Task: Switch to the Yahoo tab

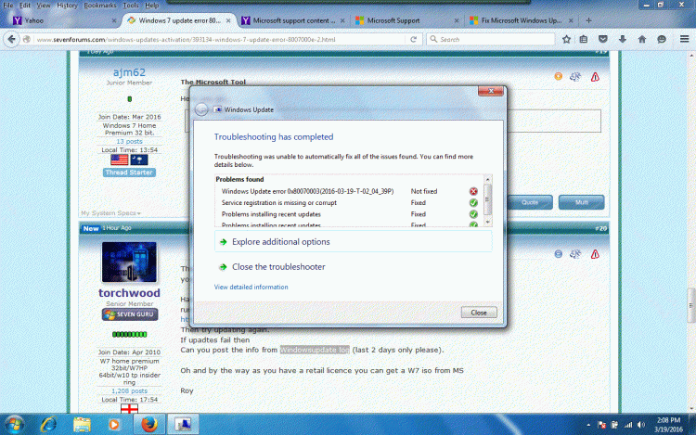Action: click(x=62, y=20)
